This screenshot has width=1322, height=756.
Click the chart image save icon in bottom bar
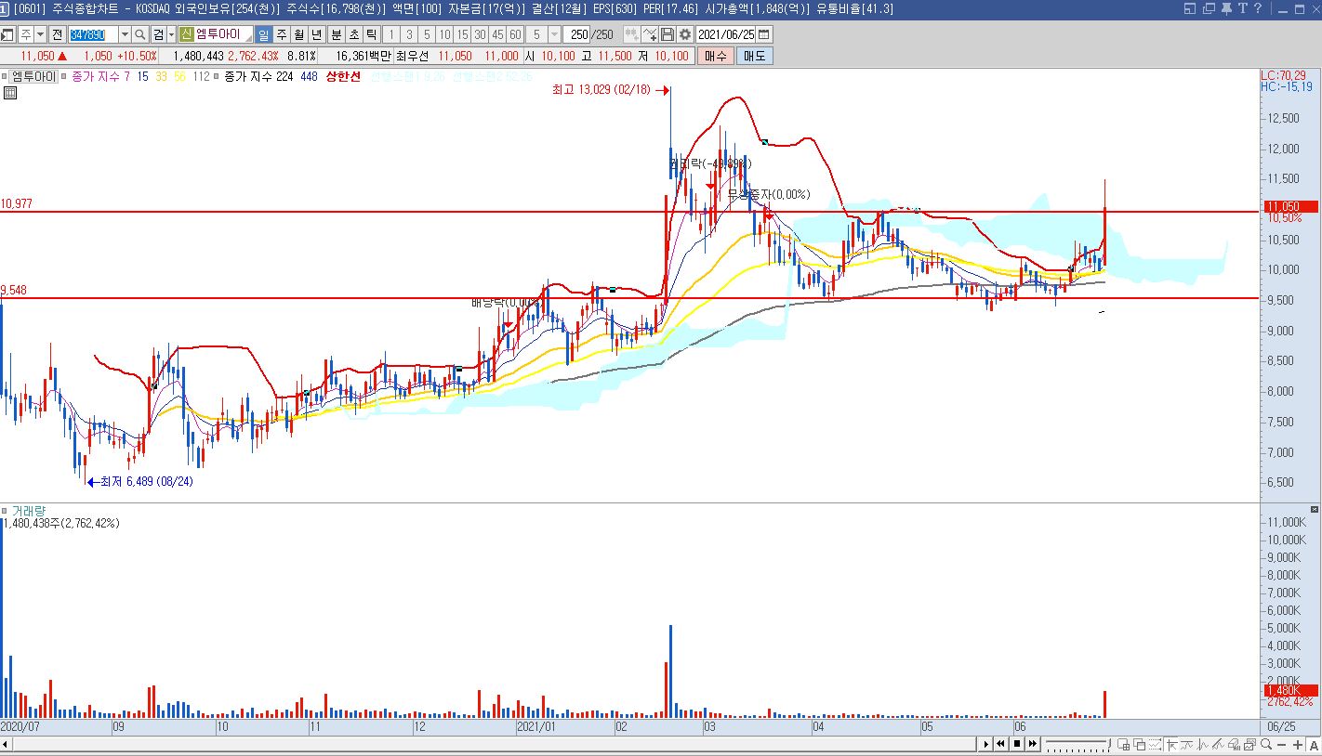[x=1249, y=745]
